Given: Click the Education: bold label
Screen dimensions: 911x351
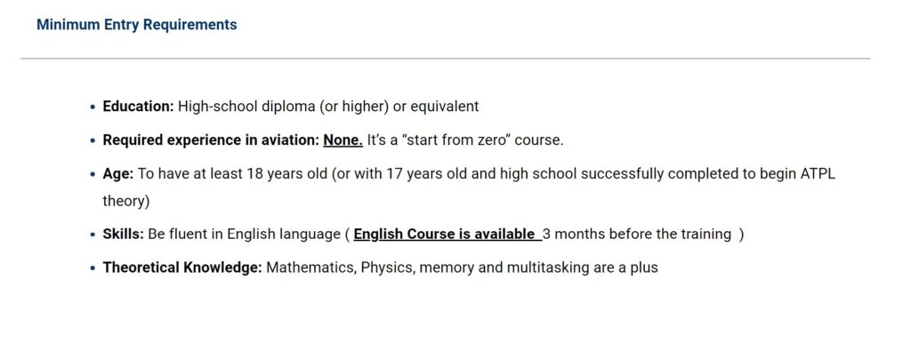Looking at the screenshot, I should coord(138,107).
